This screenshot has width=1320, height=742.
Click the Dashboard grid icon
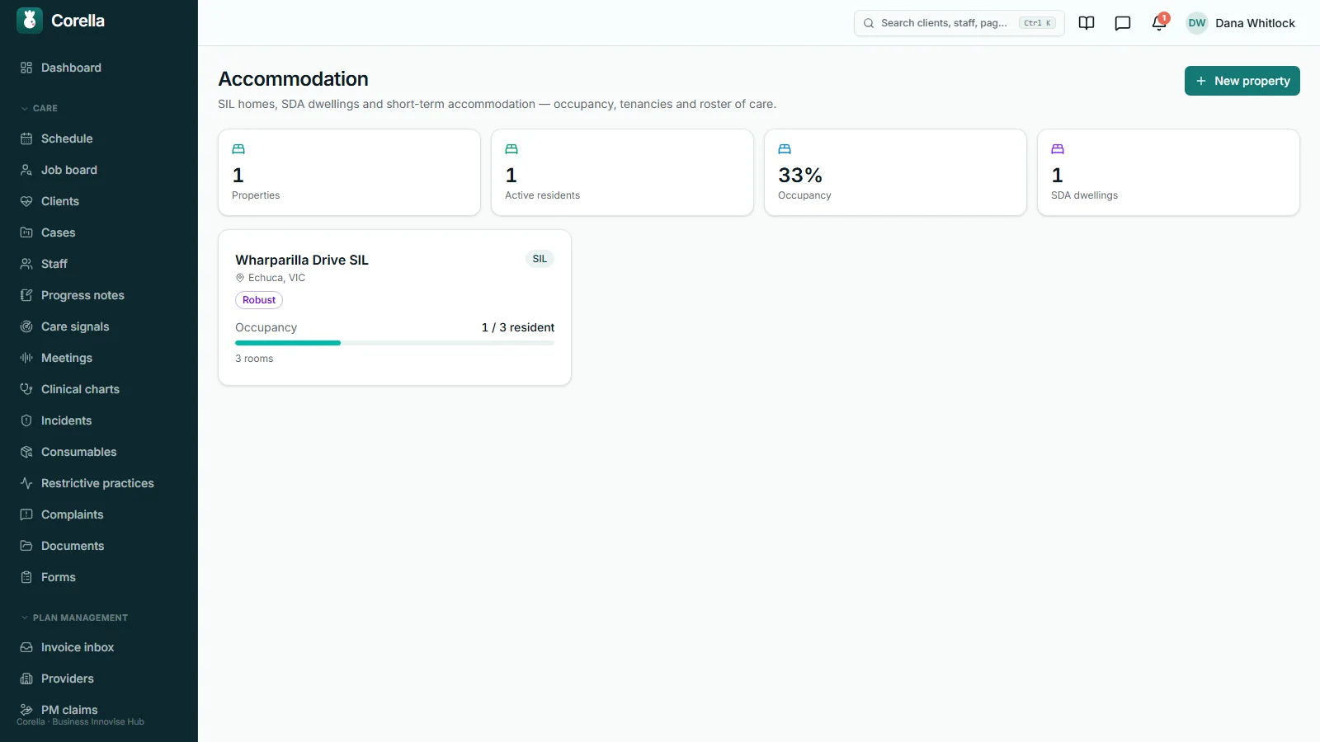(x=26, y=68)
